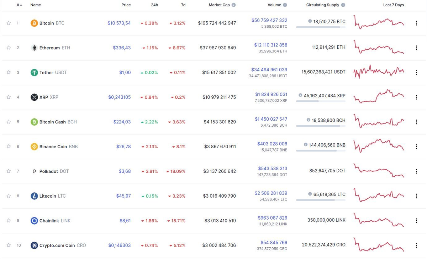Click XRP circulating supply progress bar
The width and height of the screenshot is (427, 259).
coord(321,101)
